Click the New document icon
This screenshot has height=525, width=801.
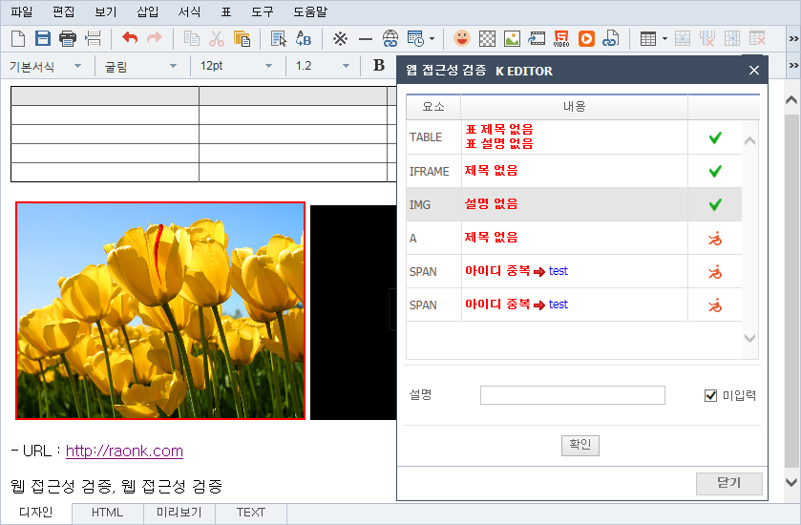coord(18,38)
